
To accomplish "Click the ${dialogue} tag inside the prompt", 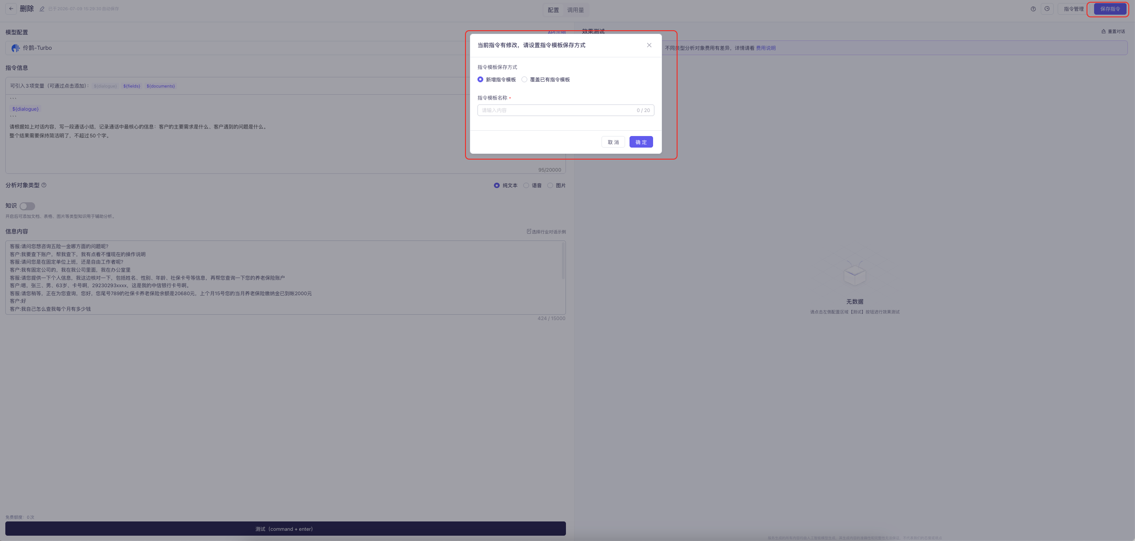I will point(25,109).
